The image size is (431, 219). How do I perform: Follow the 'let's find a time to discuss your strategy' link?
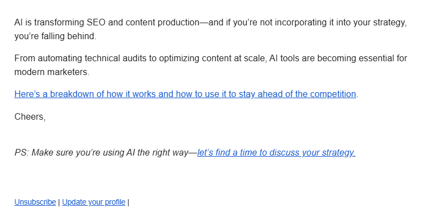click(x=276, y=153)
